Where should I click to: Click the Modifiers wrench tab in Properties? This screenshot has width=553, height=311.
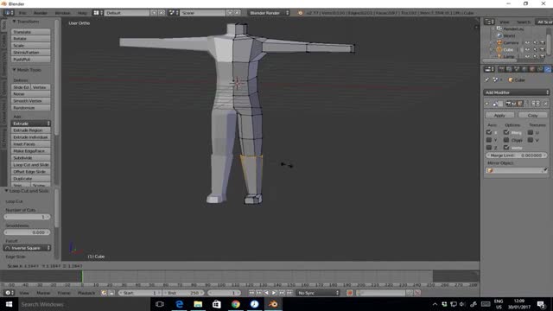(548, 69)
